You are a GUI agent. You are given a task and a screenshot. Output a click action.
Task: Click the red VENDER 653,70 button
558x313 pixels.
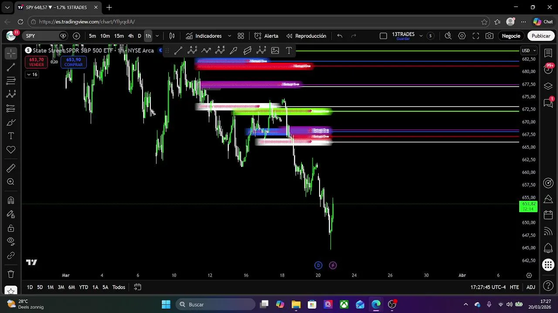36,62
